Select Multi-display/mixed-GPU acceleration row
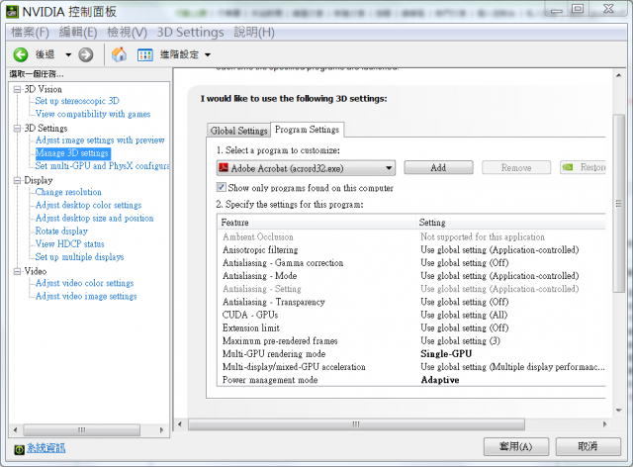 click(411, 367)
